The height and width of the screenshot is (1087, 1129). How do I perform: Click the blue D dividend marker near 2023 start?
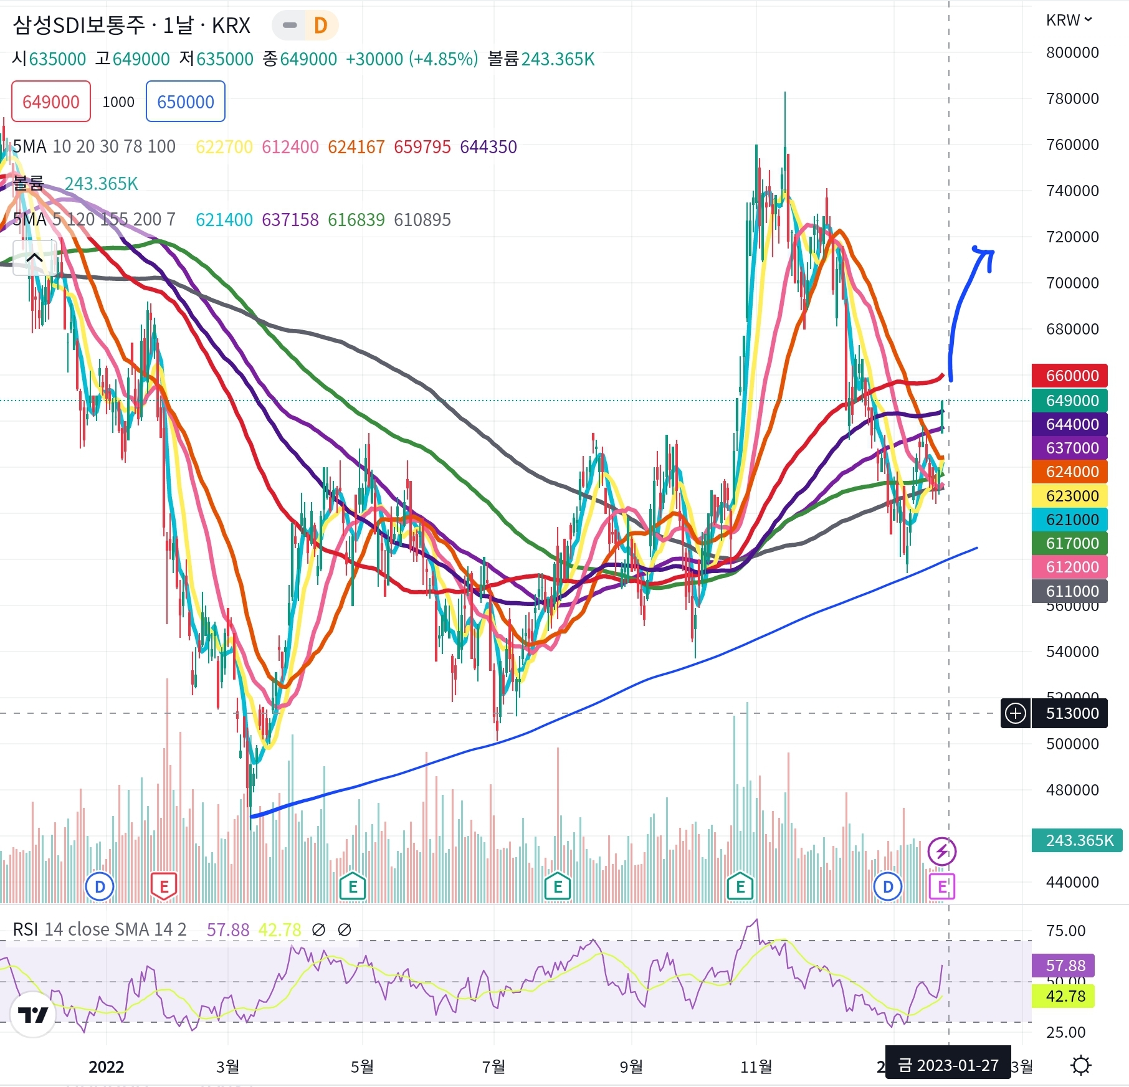click(x=888, y=886)
